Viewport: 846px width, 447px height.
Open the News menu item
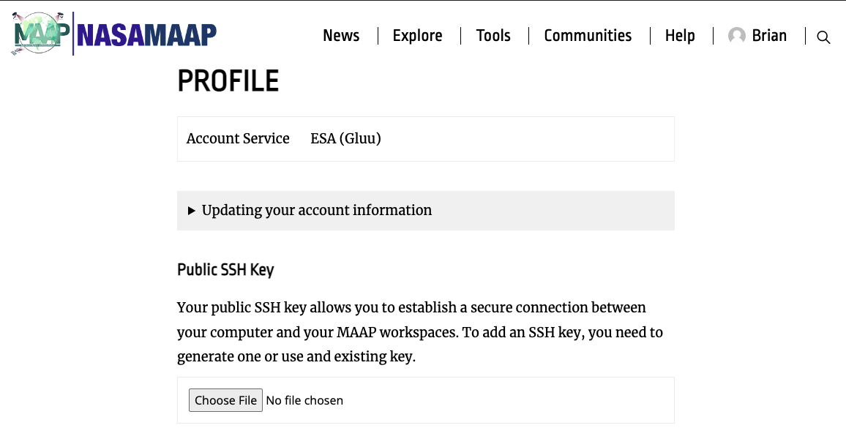[340, 35]
